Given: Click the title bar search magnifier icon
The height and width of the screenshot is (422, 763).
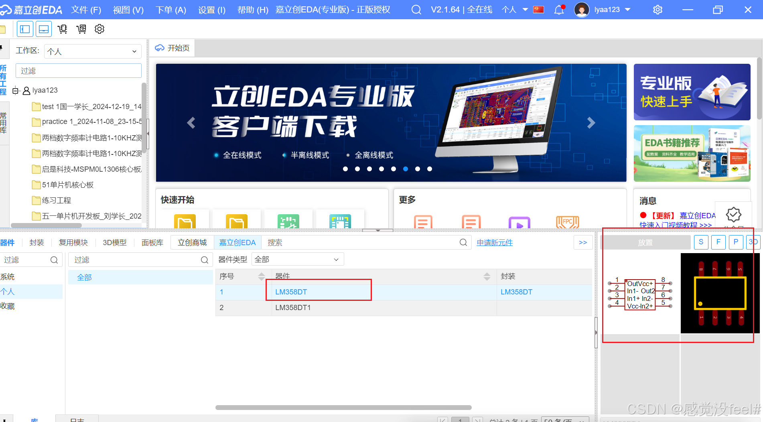Looking at the screenshot, I should click(416, 10).
